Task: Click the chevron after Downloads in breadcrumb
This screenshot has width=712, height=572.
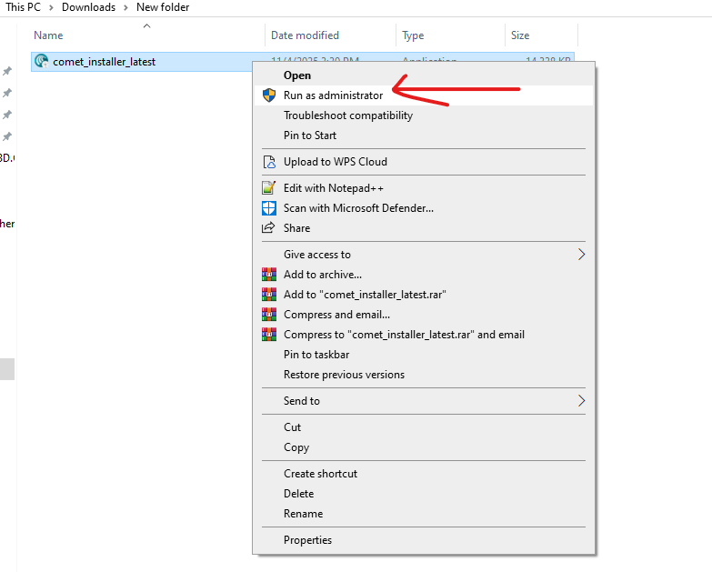Action: click(x=125, y=7)
